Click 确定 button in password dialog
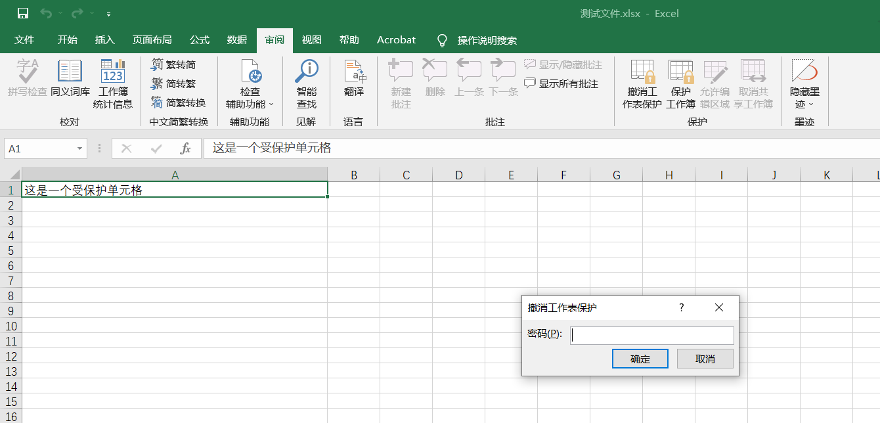The width and height of the screenshot is (880, 423). (640, 359)
